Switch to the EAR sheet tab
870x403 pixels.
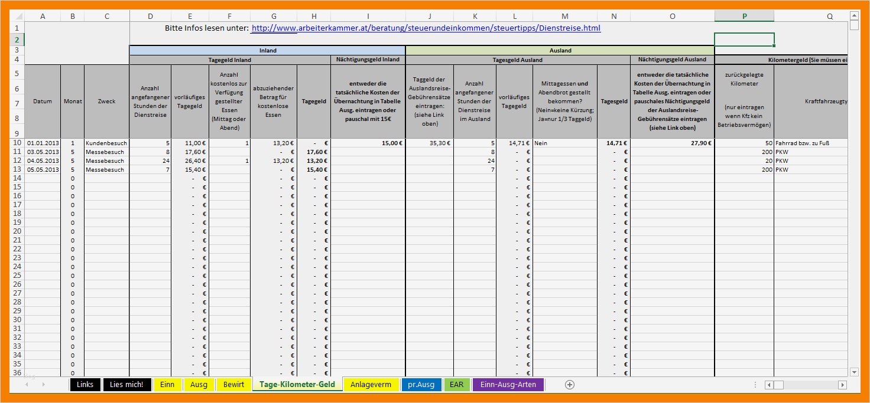tap(456, 385)
